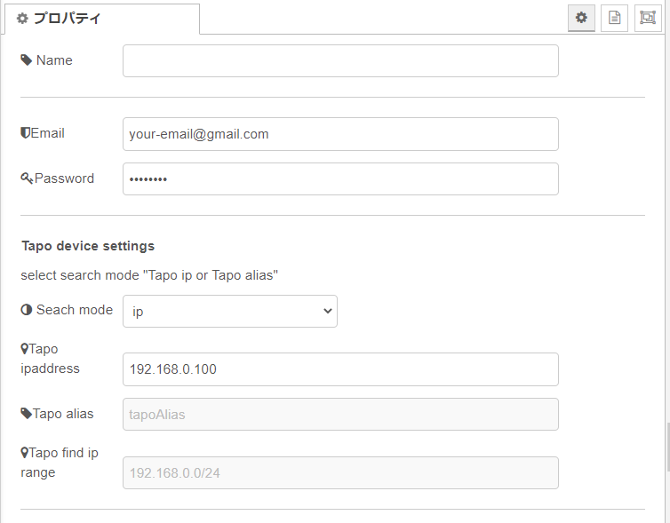Open node properties gear icon button
Viewport: 670px width, 523px height.
(581, 18)
